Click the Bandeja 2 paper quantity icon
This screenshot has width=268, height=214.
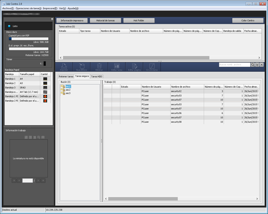click(45, 83)
